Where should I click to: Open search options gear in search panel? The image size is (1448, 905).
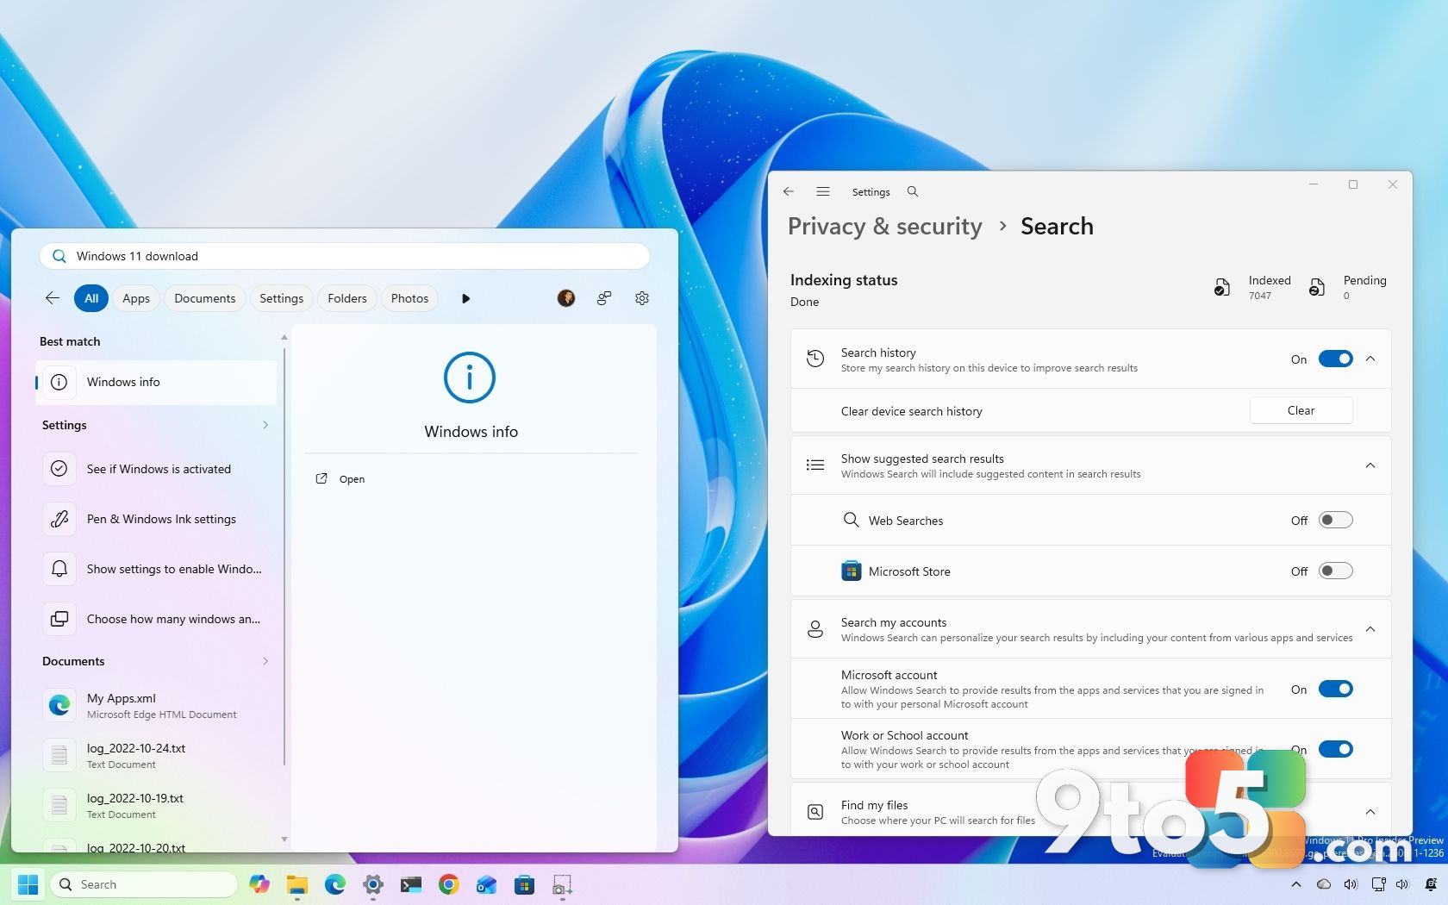tap(642, 298)
